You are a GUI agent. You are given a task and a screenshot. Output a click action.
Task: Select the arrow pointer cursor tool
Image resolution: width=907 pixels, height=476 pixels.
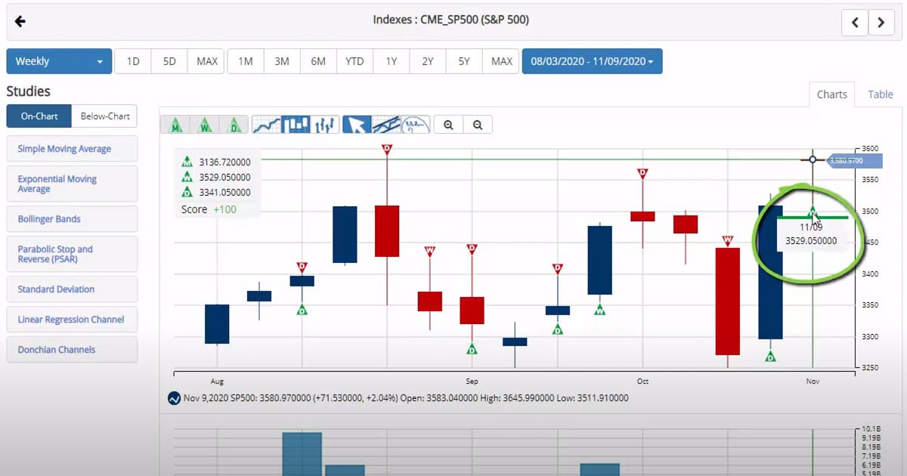coord(357,125)
